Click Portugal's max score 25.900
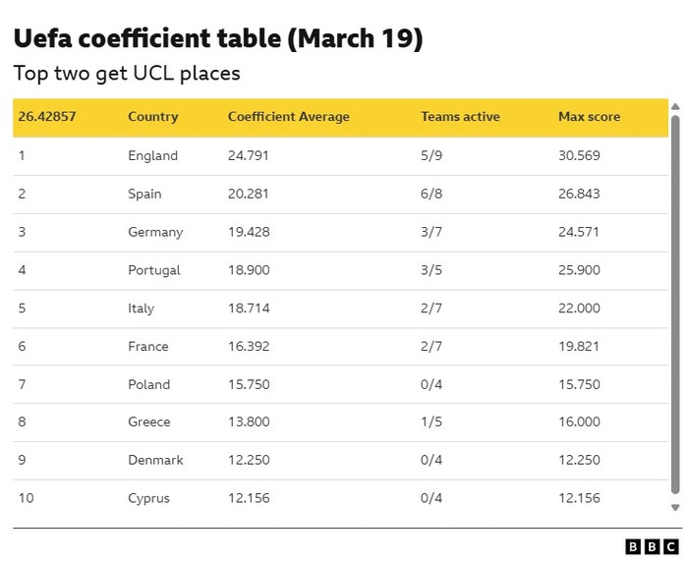The image size is (688, 563). click(579, 270)
